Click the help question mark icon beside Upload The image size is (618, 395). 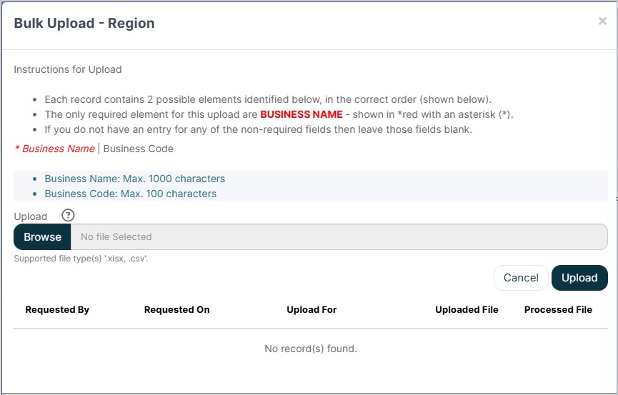click(68, 215)
